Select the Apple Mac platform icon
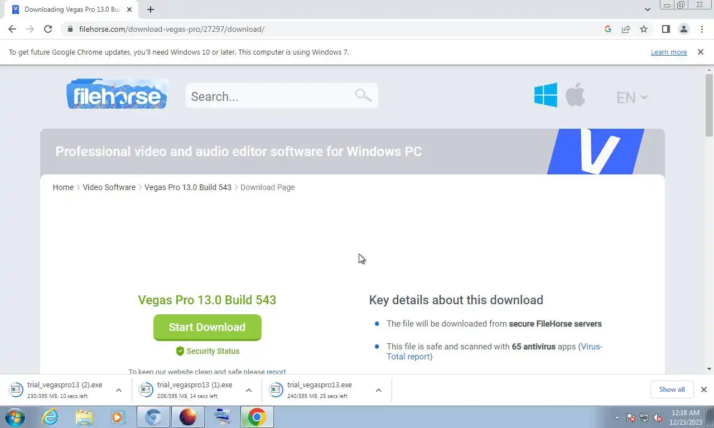 (x=575, y=94)
